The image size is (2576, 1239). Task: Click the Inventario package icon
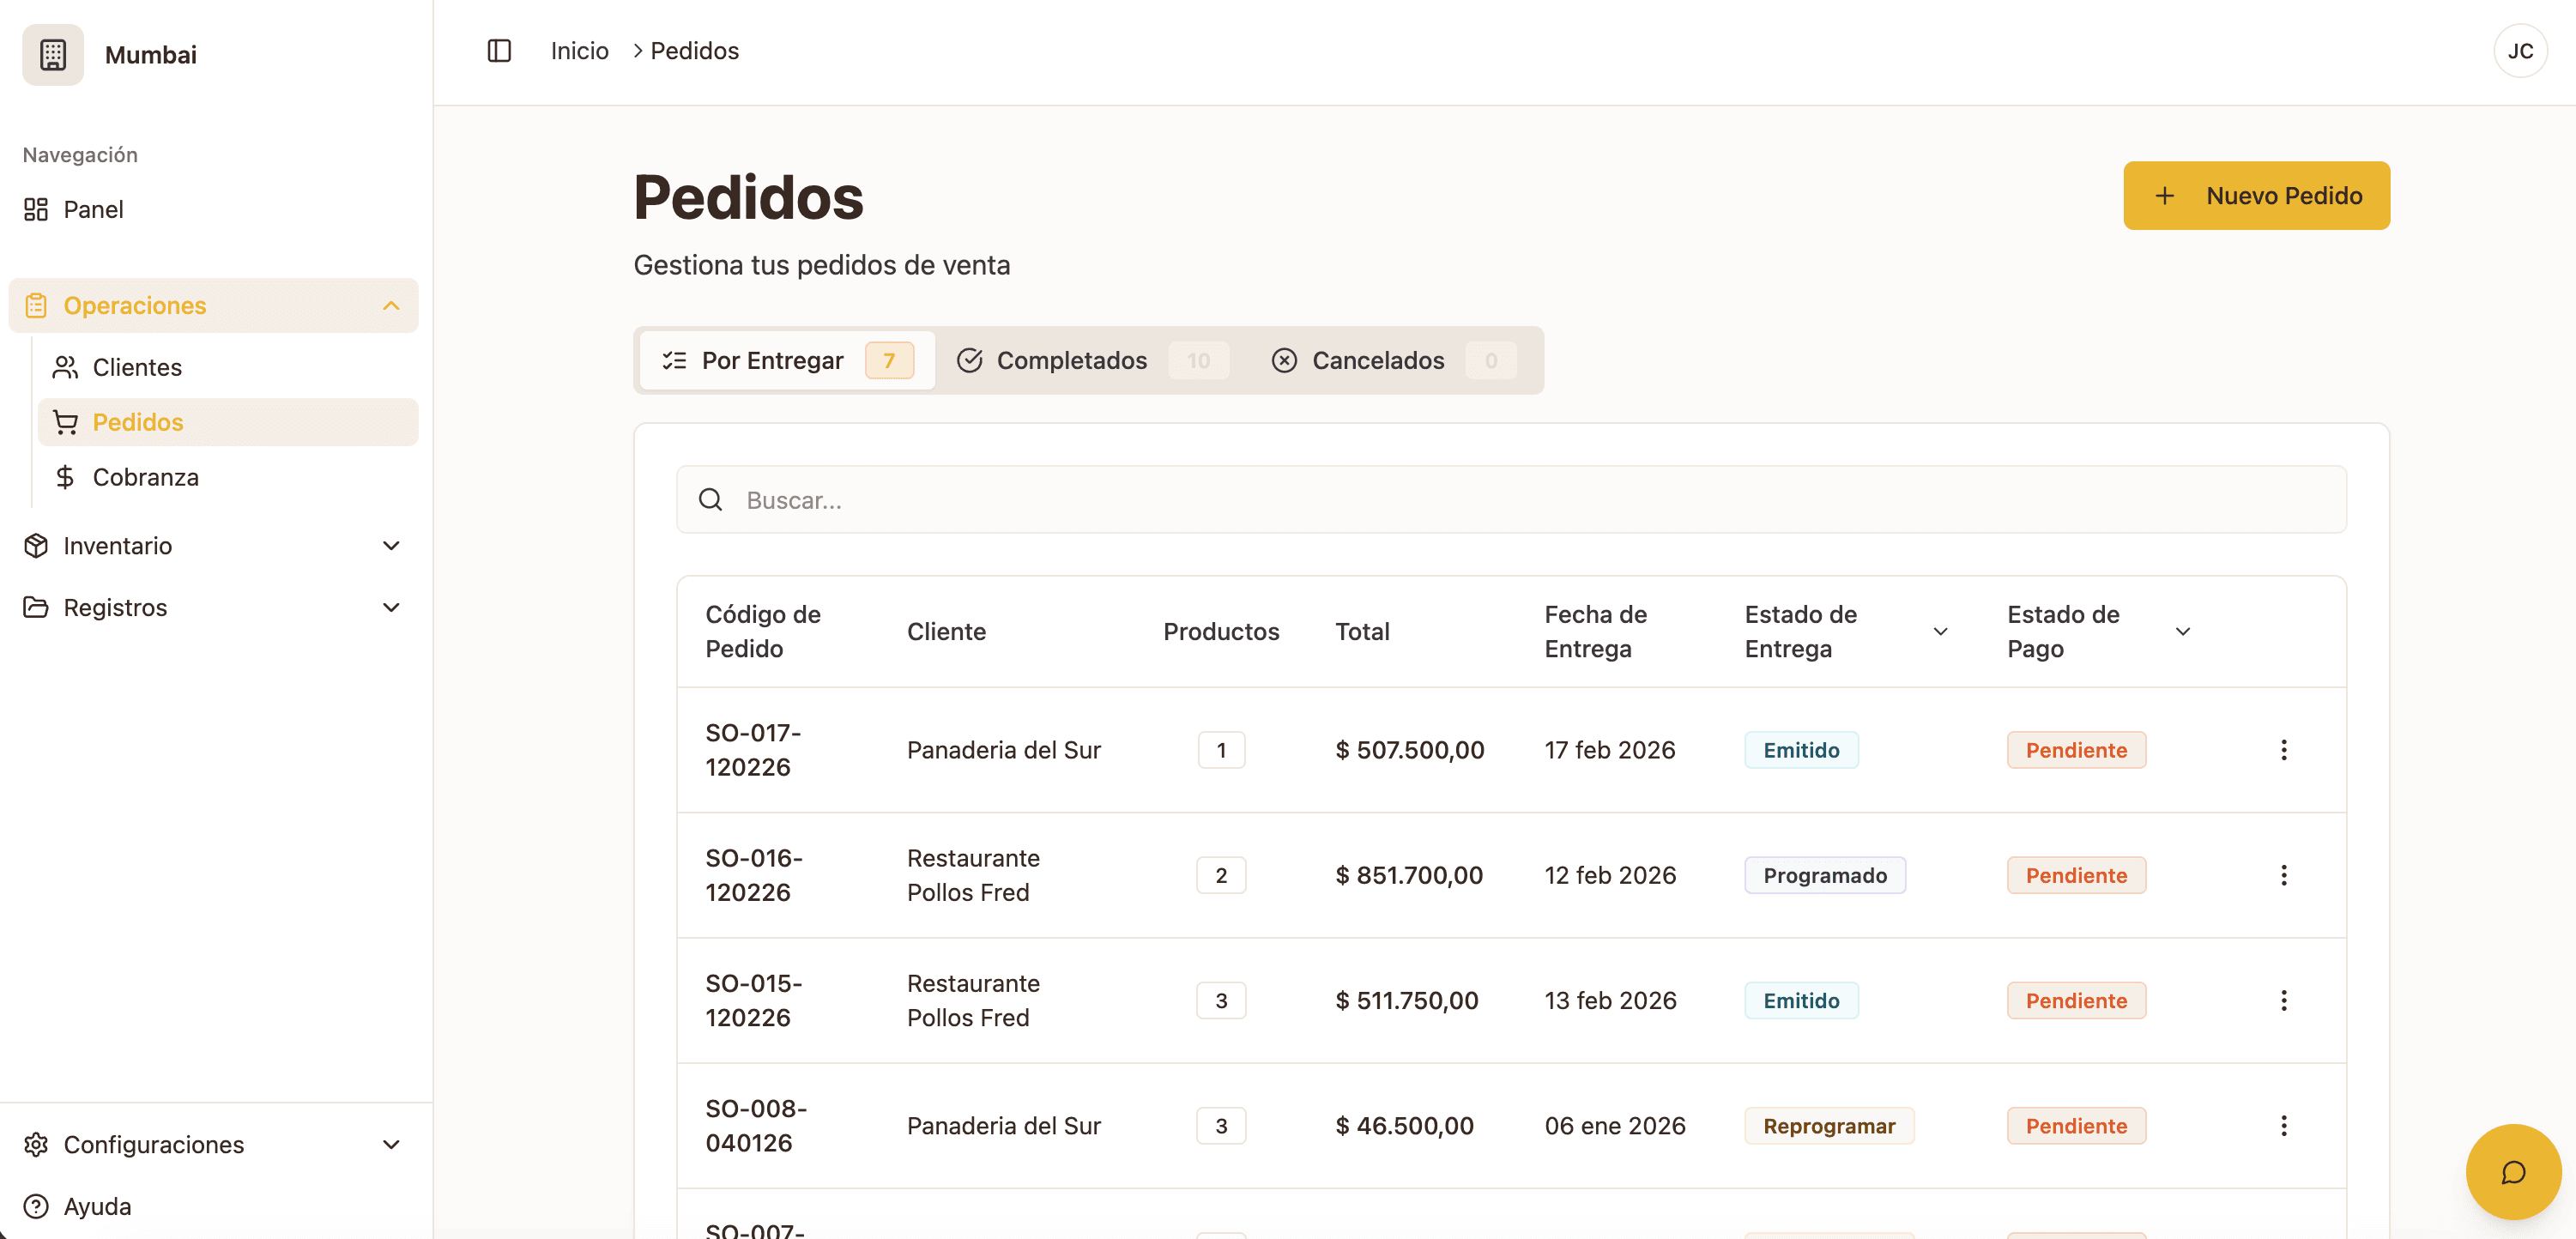[x=36, y=546]
